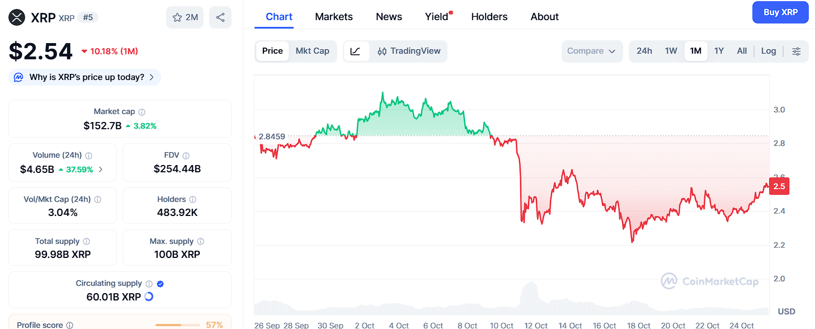Toggle the verified badge beside Circulating supply
This screenshot has width=815, height=329.
(160, 284)
